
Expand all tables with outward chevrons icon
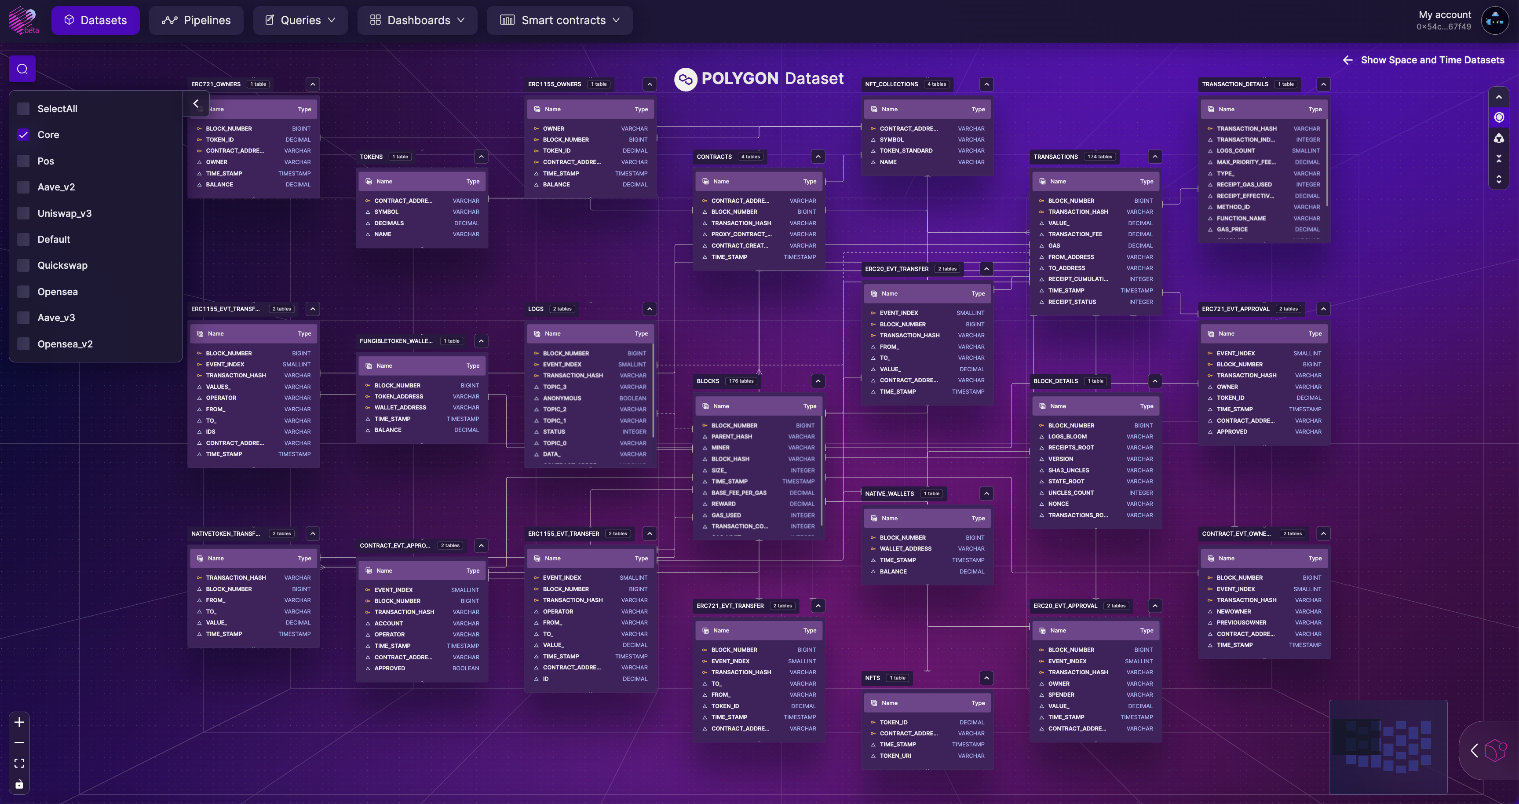1498,179
